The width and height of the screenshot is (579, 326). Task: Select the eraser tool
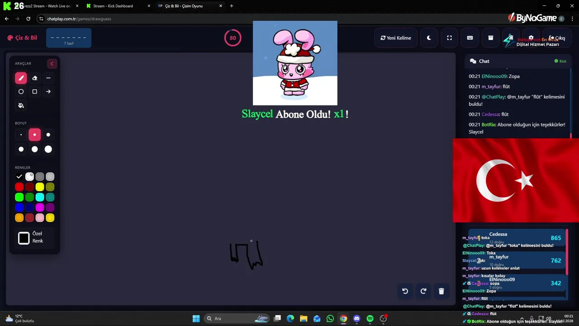34,78
